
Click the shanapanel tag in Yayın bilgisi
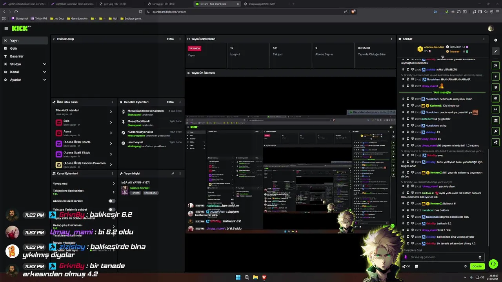coord(151,193)
